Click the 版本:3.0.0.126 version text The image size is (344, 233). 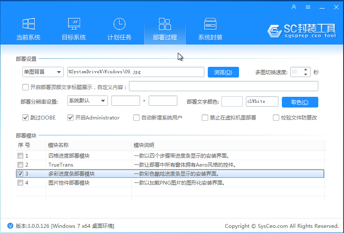click(x=33, y=226)
